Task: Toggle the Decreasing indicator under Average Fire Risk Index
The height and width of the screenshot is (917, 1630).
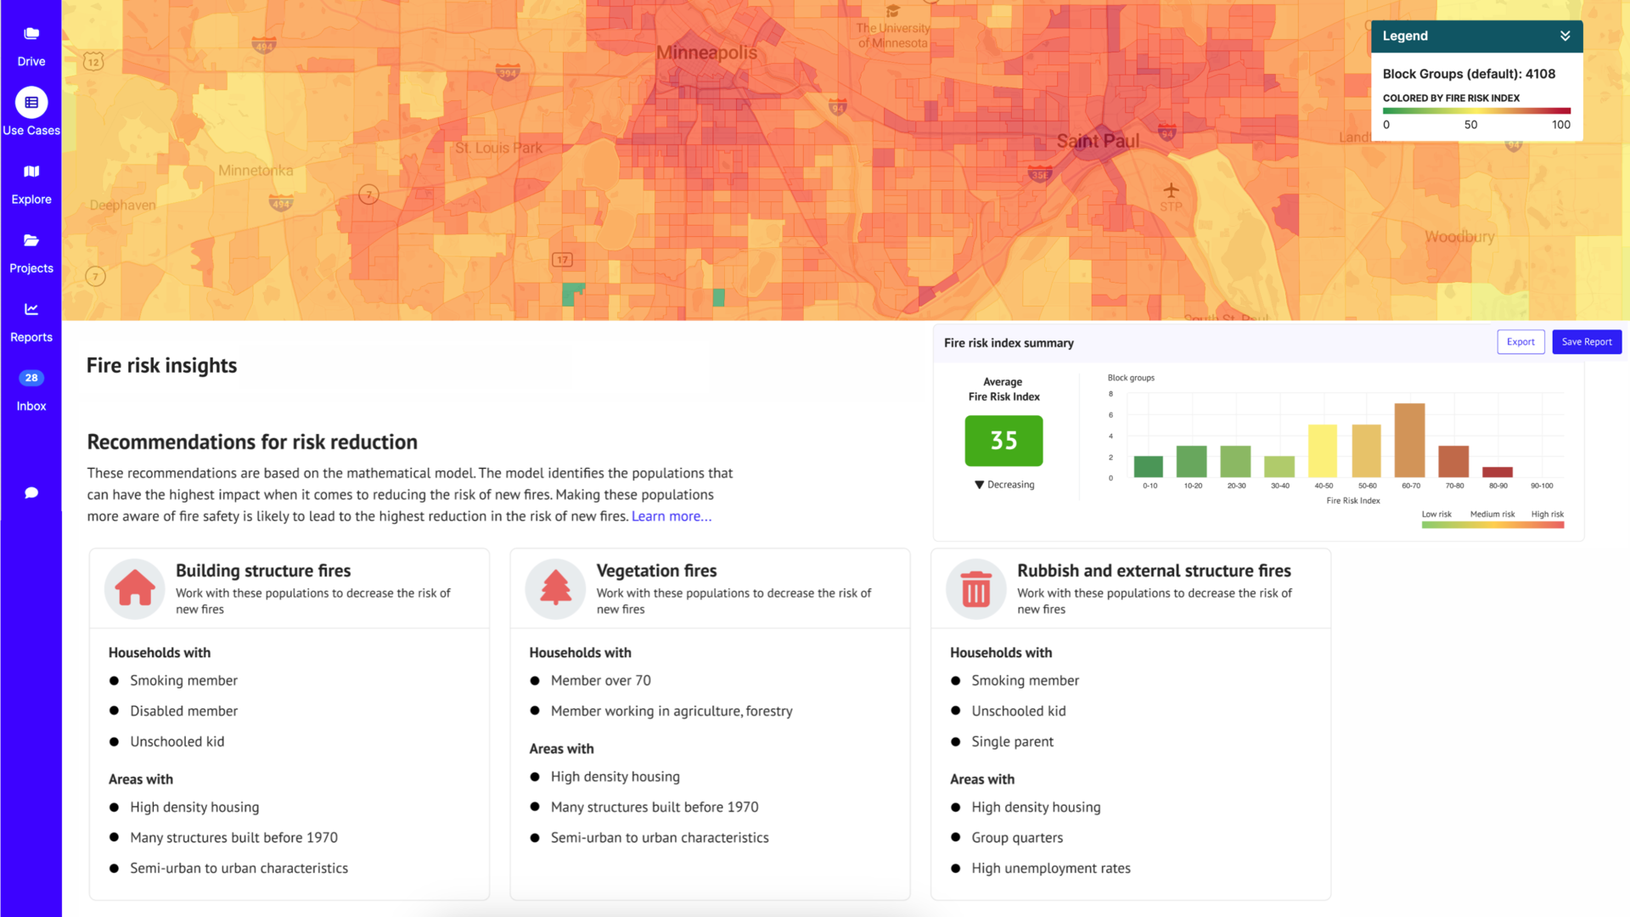Action: 1003,484
